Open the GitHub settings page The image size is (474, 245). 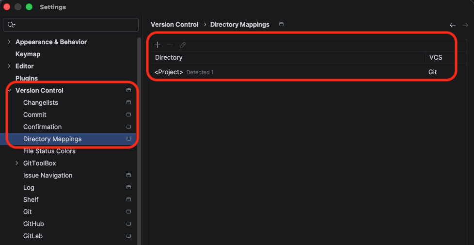(33, 224)
